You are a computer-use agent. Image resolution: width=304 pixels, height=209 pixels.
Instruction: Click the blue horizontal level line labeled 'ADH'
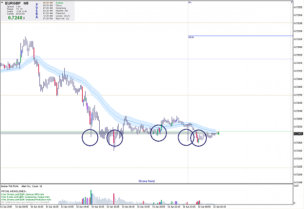pos(240,36)
